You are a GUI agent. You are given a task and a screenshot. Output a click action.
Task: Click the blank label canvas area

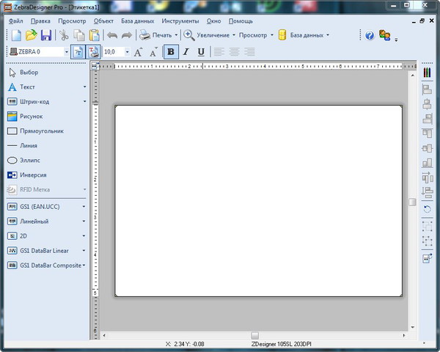pos(258,200)
